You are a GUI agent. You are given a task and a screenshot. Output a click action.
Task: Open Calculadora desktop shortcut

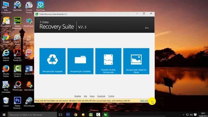point(29,39)
